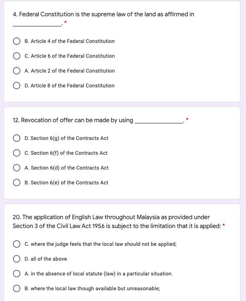The height and width of the screenshot is (301, 246).
Task: Choose option D. all of the above
Action: click(16, 259)
